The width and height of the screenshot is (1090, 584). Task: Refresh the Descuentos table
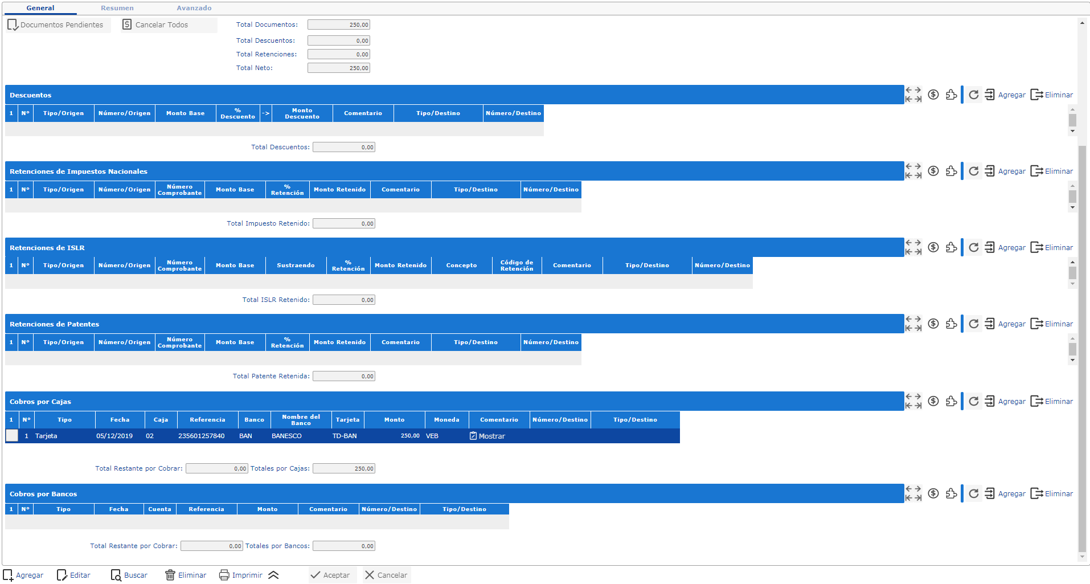click(x=973, y=95)
